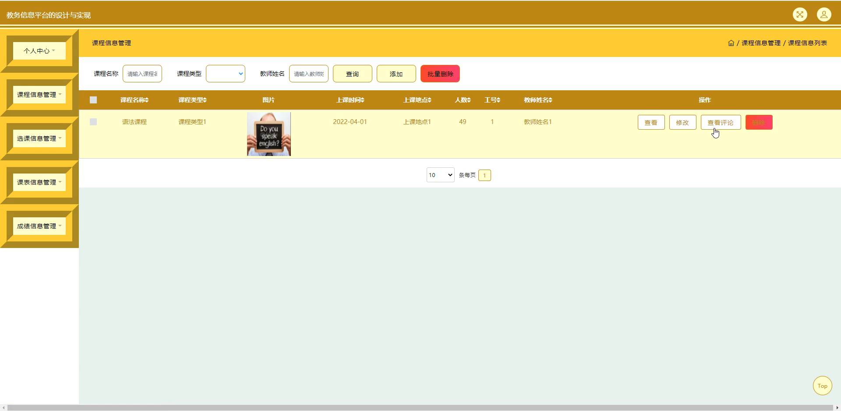The width and height of the screenshot is (841, 411).
Task: Sort by 人数 column arrows
Action: [469, 100]
